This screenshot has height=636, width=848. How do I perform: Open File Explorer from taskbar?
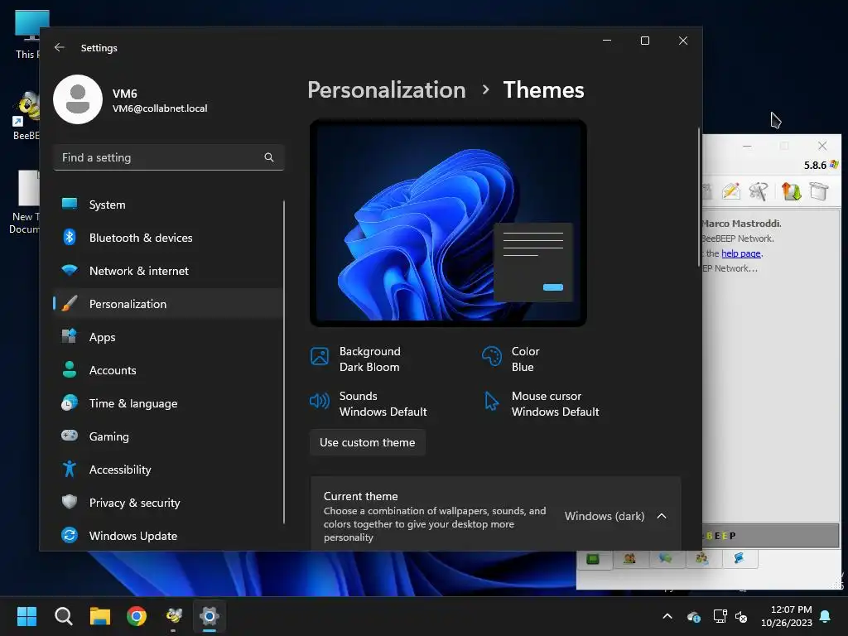(100, 616)
